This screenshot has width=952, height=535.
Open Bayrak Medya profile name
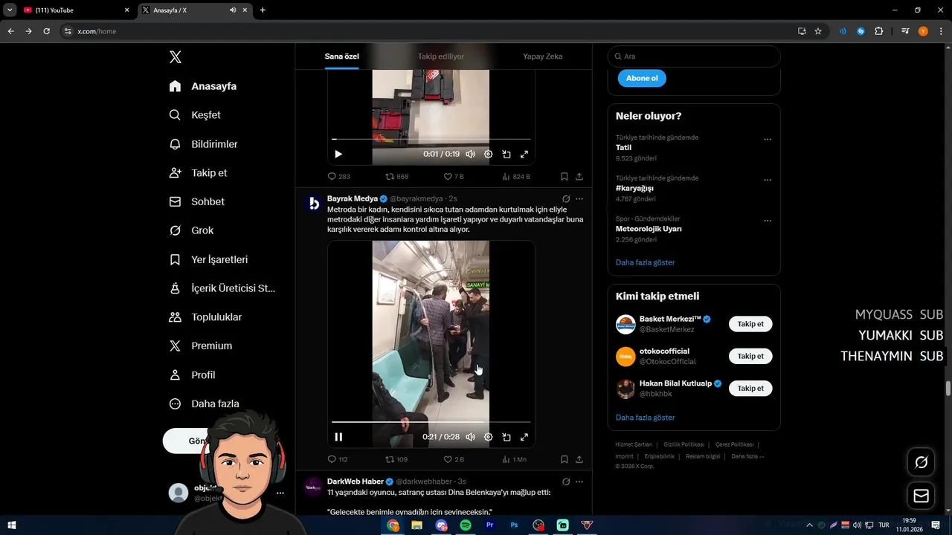[x=353, y=199]
